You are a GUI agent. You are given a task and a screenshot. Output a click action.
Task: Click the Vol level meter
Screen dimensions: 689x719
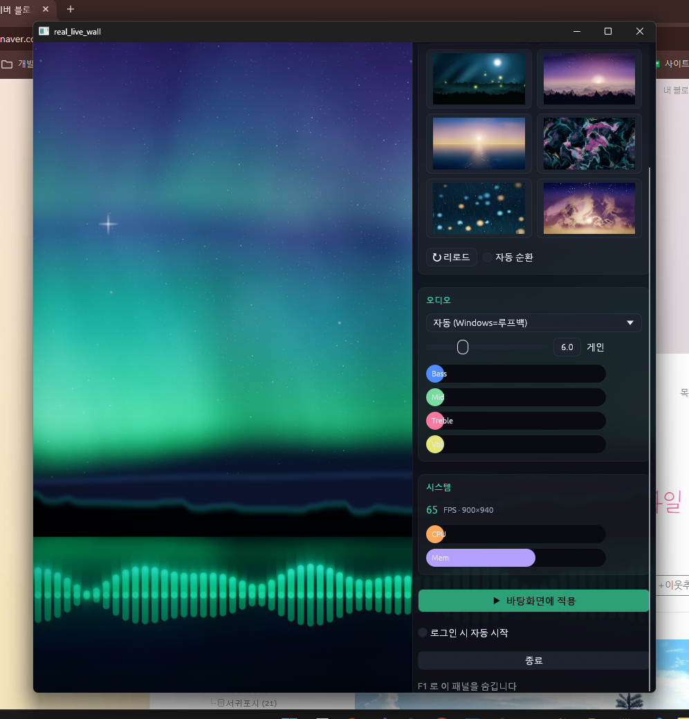pos(516,444)
